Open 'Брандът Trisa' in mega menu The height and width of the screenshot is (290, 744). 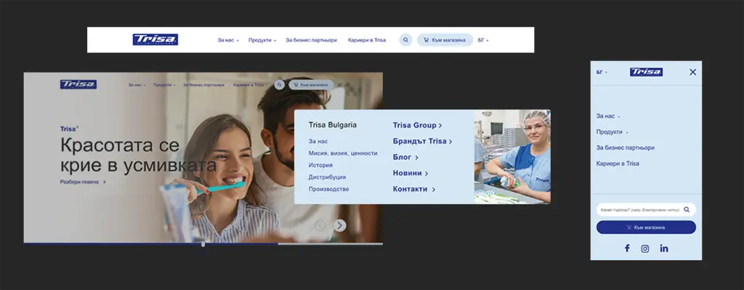pyautogui.click(x=422, y=142)
